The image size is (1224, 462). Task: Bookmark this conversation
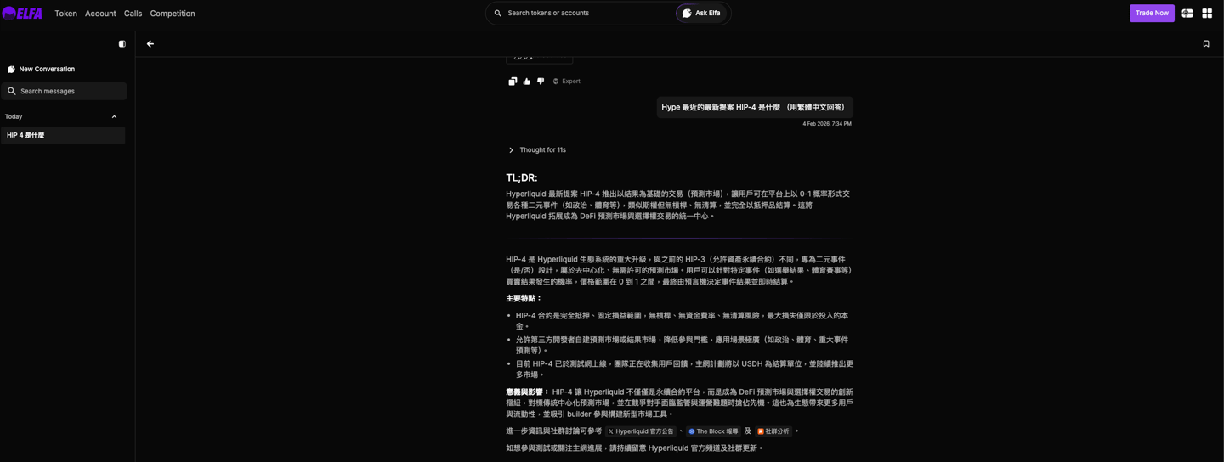click(1206, 44)
